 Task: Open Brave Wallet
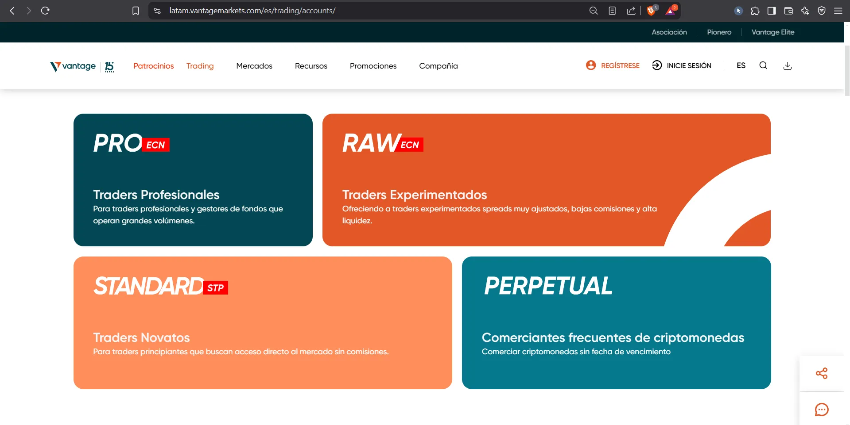pyautogui.click(x=788, y=11)
